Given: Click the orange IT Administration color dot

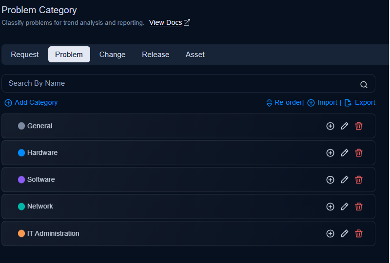Looking at the screenshot, I should click(21, 233).
